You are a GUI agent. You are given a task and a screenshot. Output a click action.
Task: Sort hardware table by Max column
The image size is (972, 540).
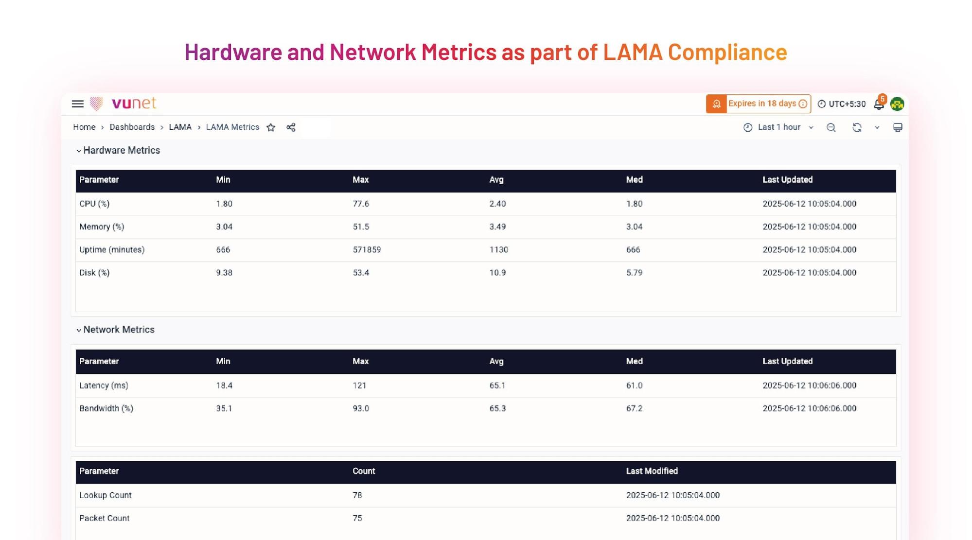pos(360,180)
